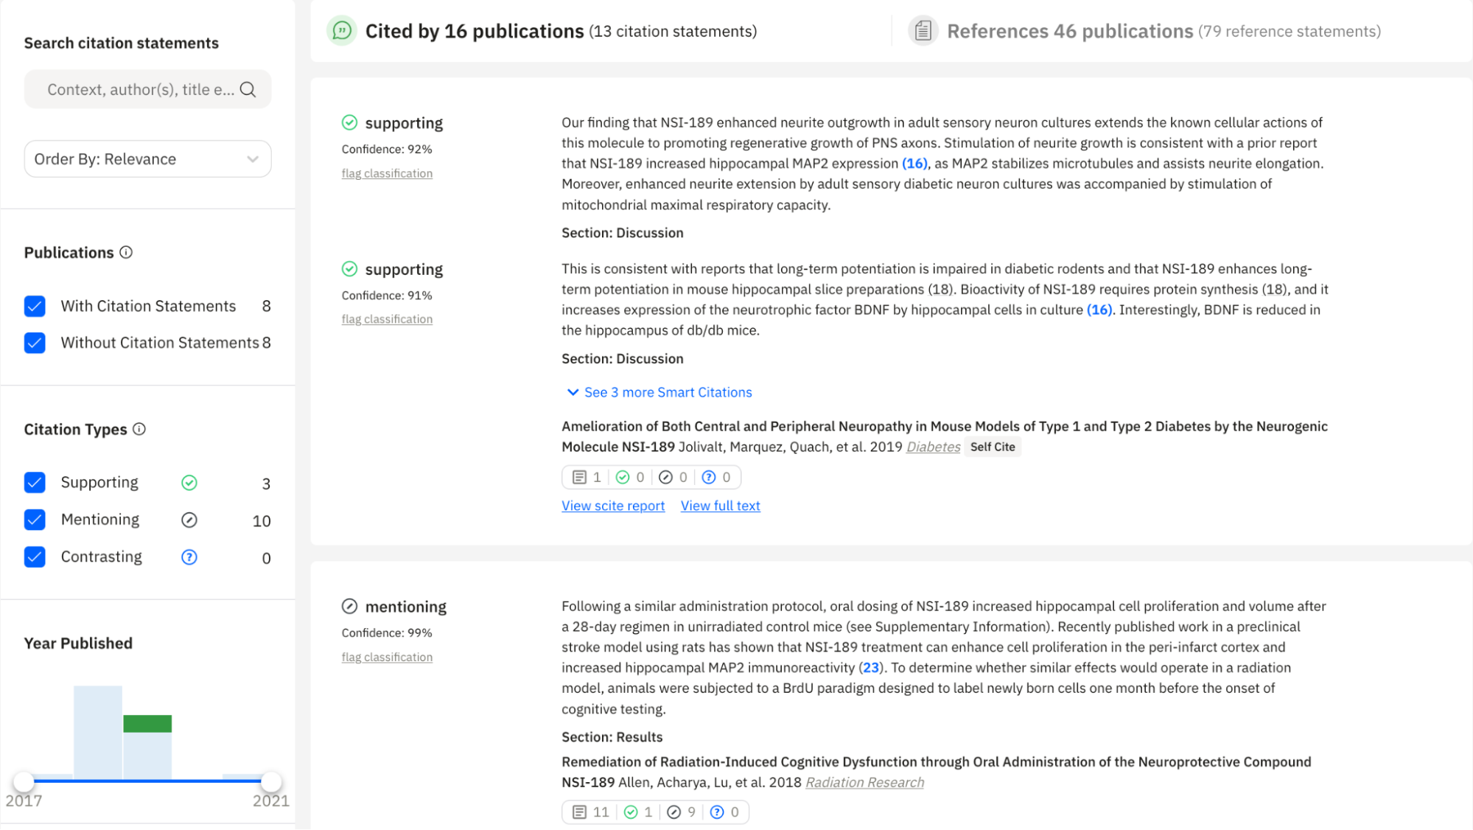Screen dimensions: 1473x830
Task: Click the magnifier icon in search bar
Action: click(x=248, y=88)
